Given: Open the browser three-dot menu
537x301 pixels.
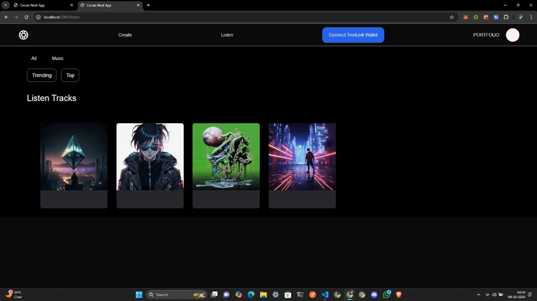Looking at the screenshot, I should [x=531, y=17].
